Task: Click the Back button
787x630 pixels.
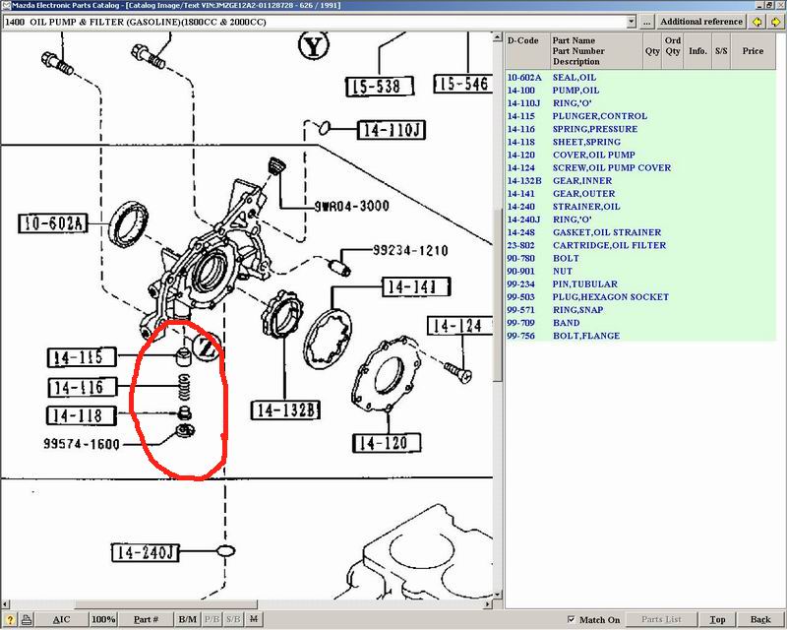Action: pos(760,619)
